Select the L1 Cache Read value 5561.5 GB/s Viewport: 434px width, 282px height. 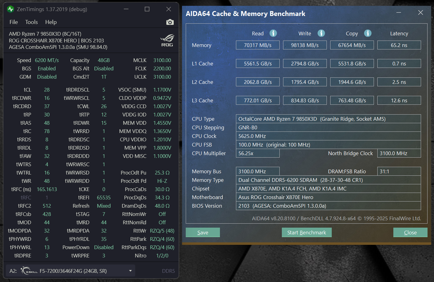tap(258, 64)
